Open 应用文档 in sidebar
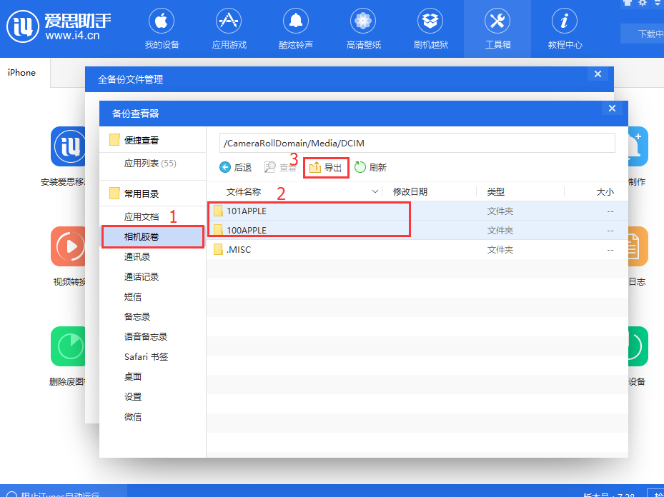This screenshot has height=497, width=664. [142, 217]
